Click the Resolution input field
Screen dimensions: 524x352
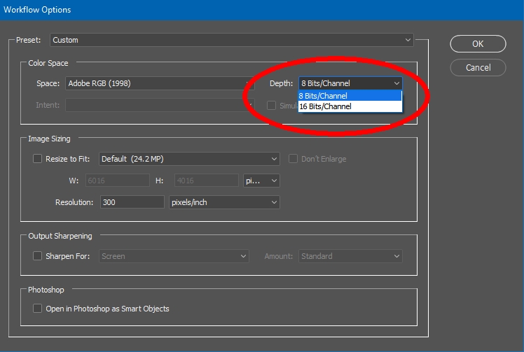[x=132, y=202]
